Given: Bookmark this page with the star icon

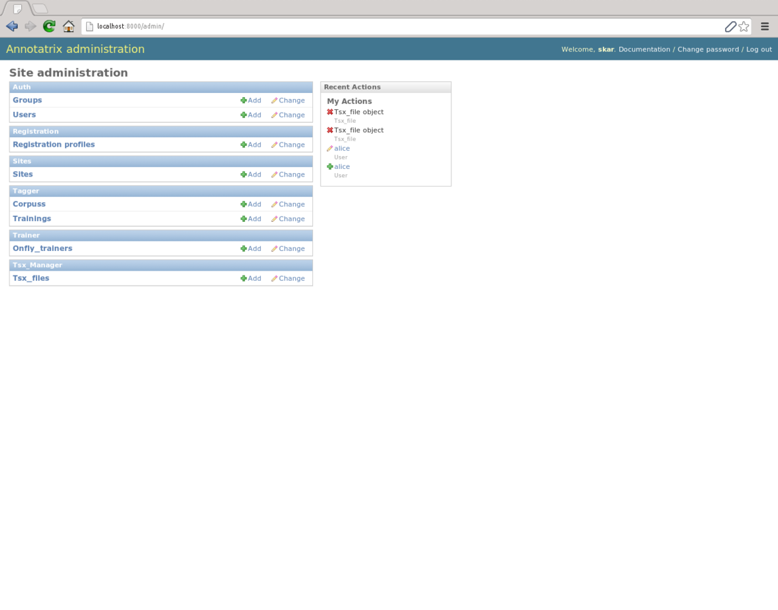Looking at the screenshot, I should [744, 26].
